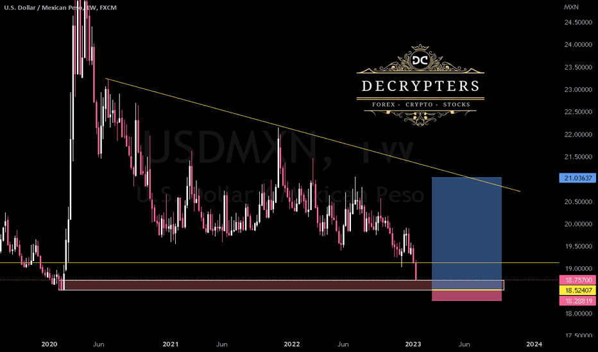This screenshot has height=352, width=598.
Task: Select the red stop-loss zone of long position
Action: (466, 296)
